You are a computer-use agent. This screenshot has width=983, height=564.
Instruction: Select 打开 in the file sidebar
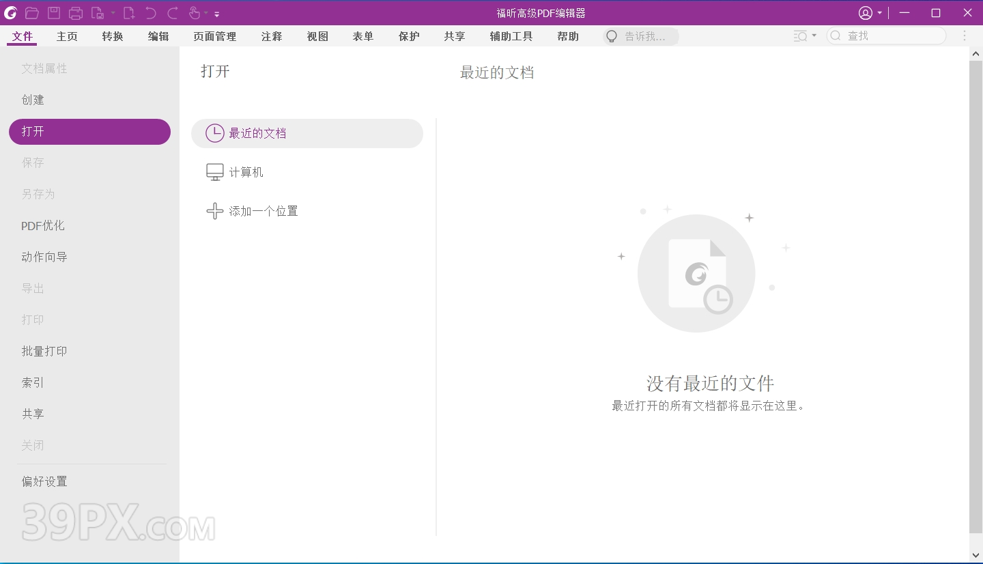click(x=89, y=132)
